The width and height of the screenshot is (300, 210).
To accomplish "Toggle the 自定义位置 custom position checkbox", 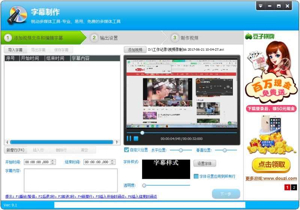I will [x=126, y=150].
